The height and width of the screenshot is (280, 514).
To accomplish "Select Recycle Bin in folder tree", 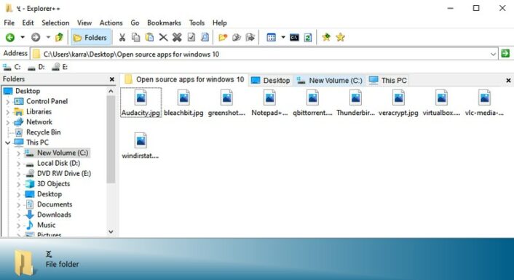I will (43, 132).
